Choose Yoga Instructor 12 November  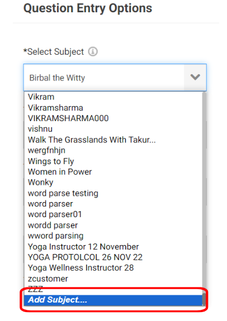(x=113, y=247)
